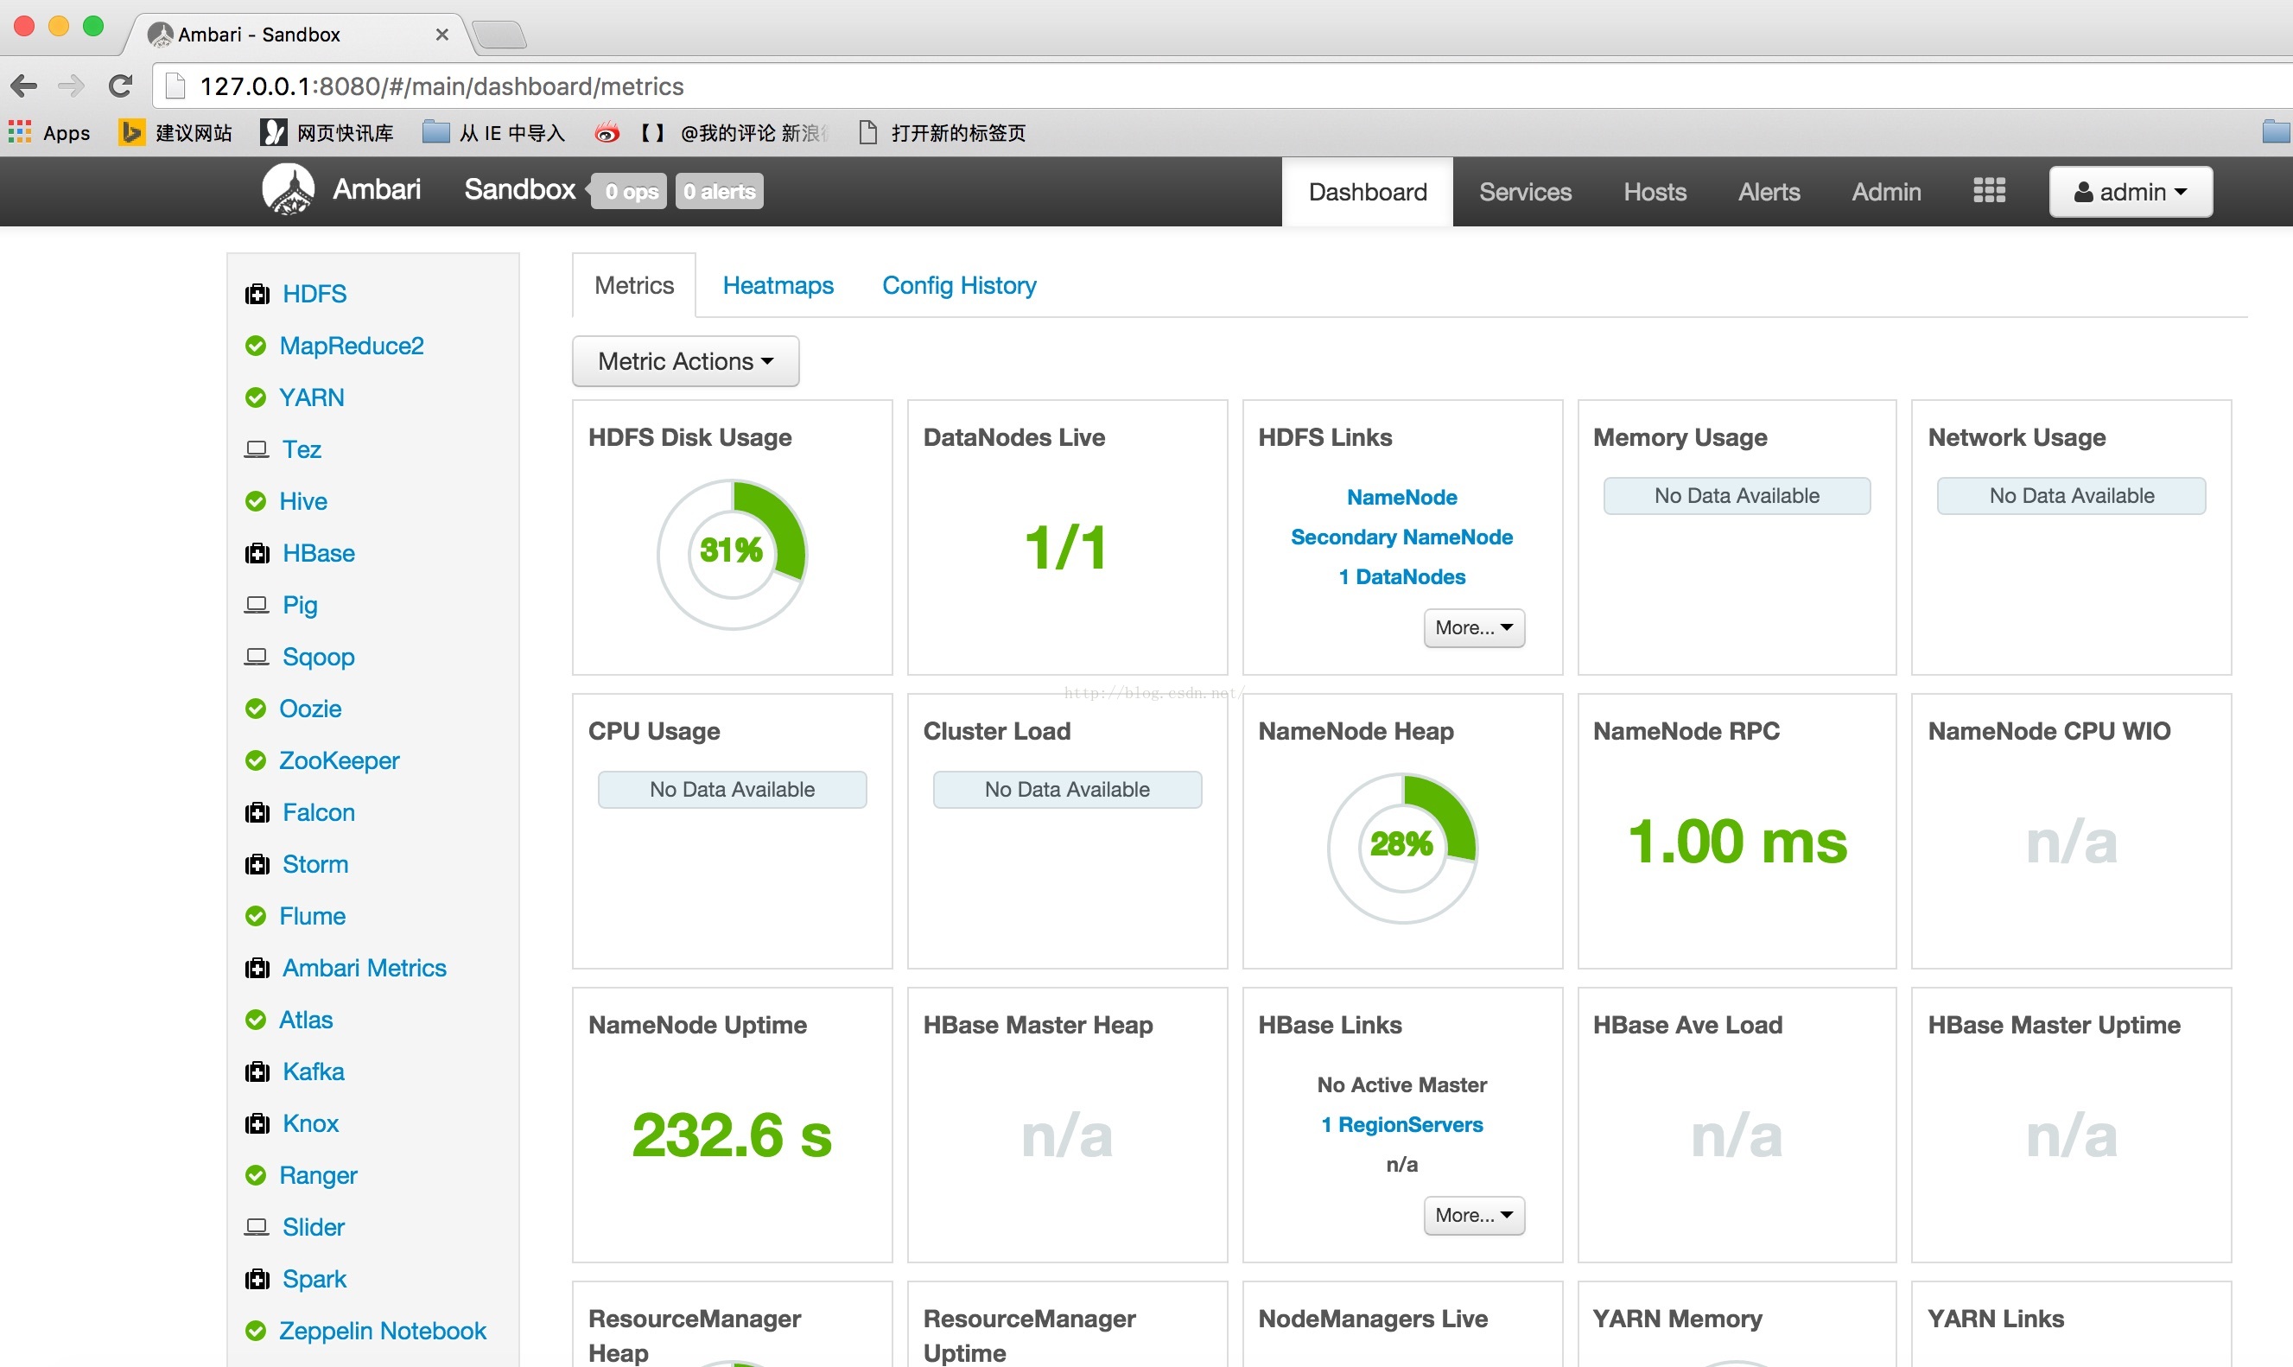Click the HDFS Disk Usage 31% gauge
This screenshot has width=2293, height=1367.
click(x=732, y=554)
